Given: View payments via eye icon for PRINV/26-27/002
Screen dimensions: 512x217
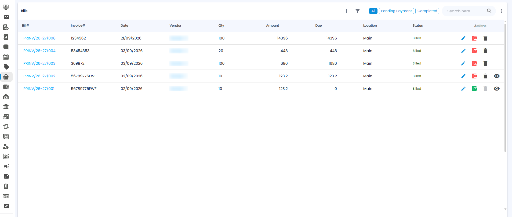Looking at the screenshot, I should (496, 76).
